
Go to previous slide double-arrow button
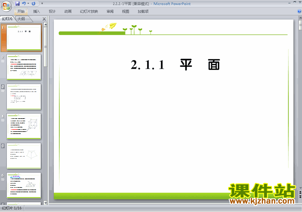click(x=300, y=192)
